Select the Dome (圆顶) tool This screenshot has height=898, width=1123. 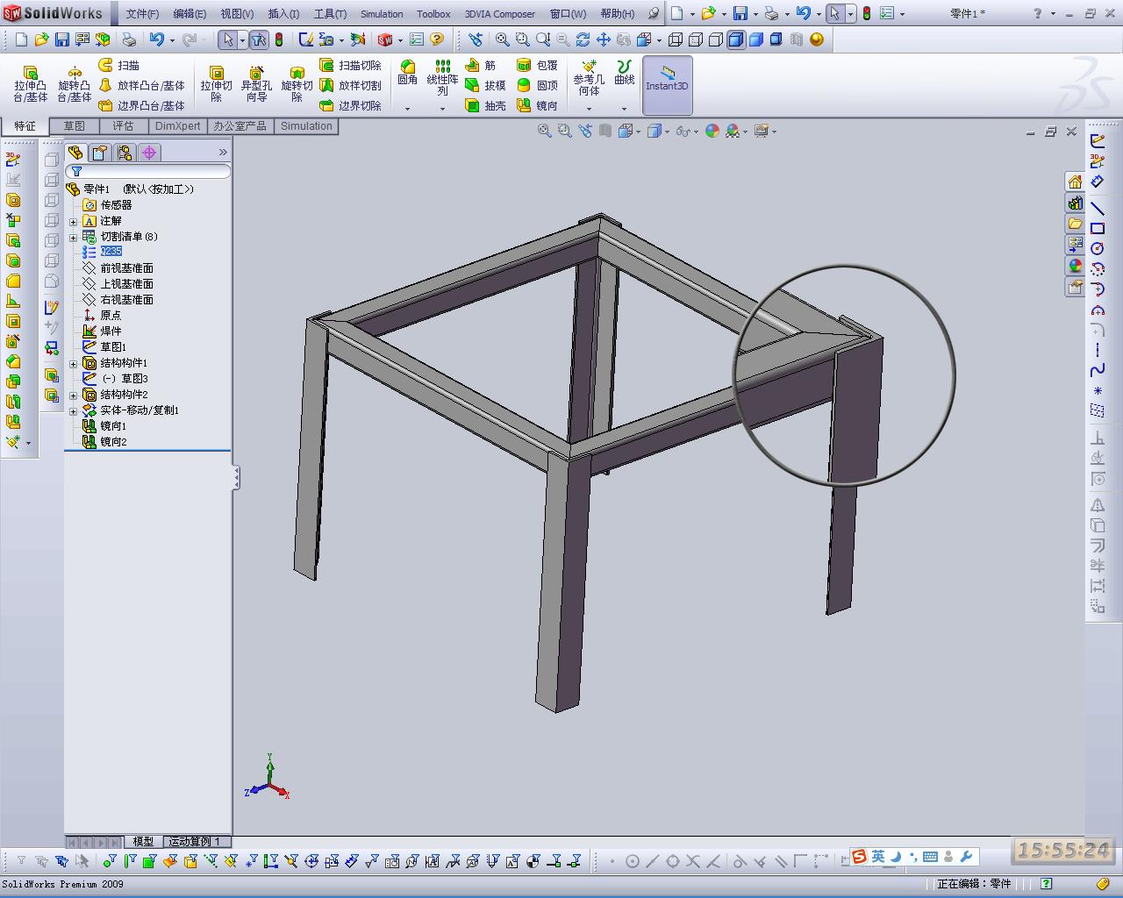pos(537,85)
